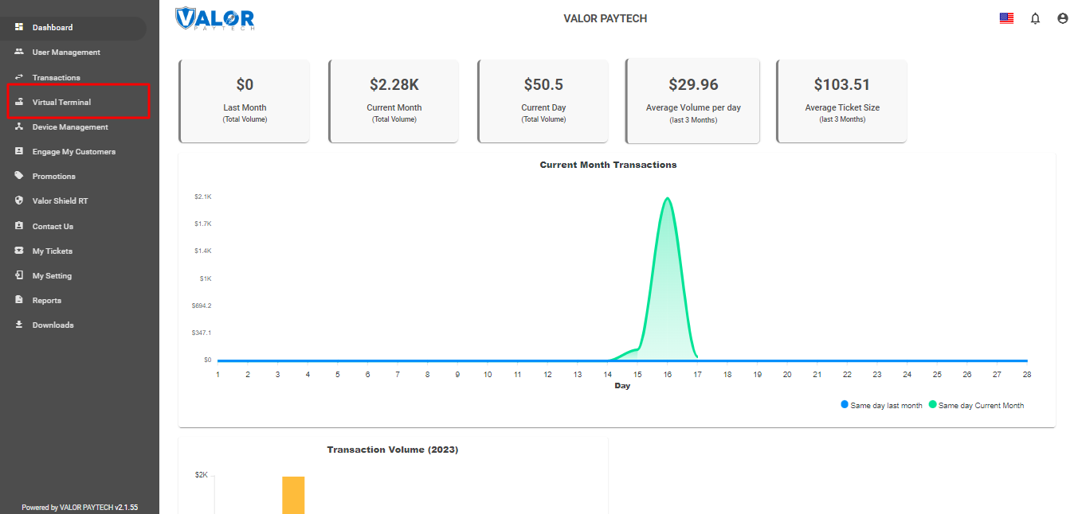Toggle 'Same day last month' legend entry

[881, 406]
